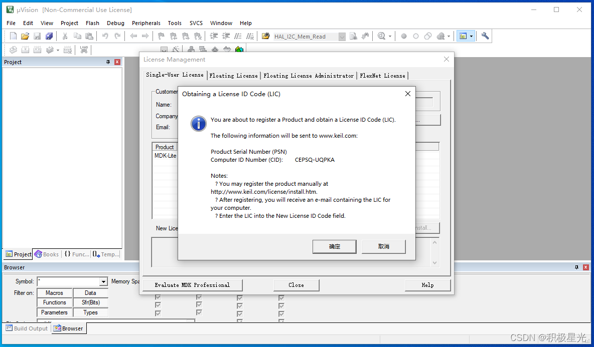
Task: Expand the window layout dropdown arrow
Action: tap(471, 36)
